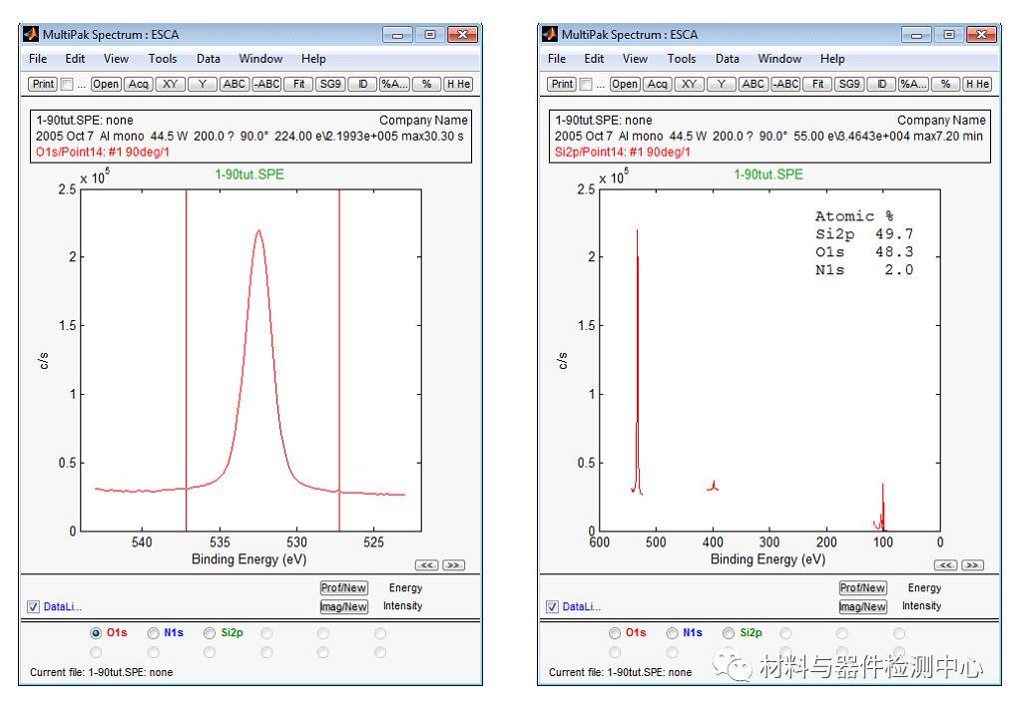Click the << previous arrow in left window
The image size is (1016, 711).
(427, 565)
